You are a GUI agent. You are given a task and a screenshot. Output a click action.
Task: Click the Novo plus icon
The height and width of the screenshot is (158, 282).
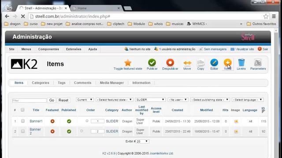coord(227,62)
